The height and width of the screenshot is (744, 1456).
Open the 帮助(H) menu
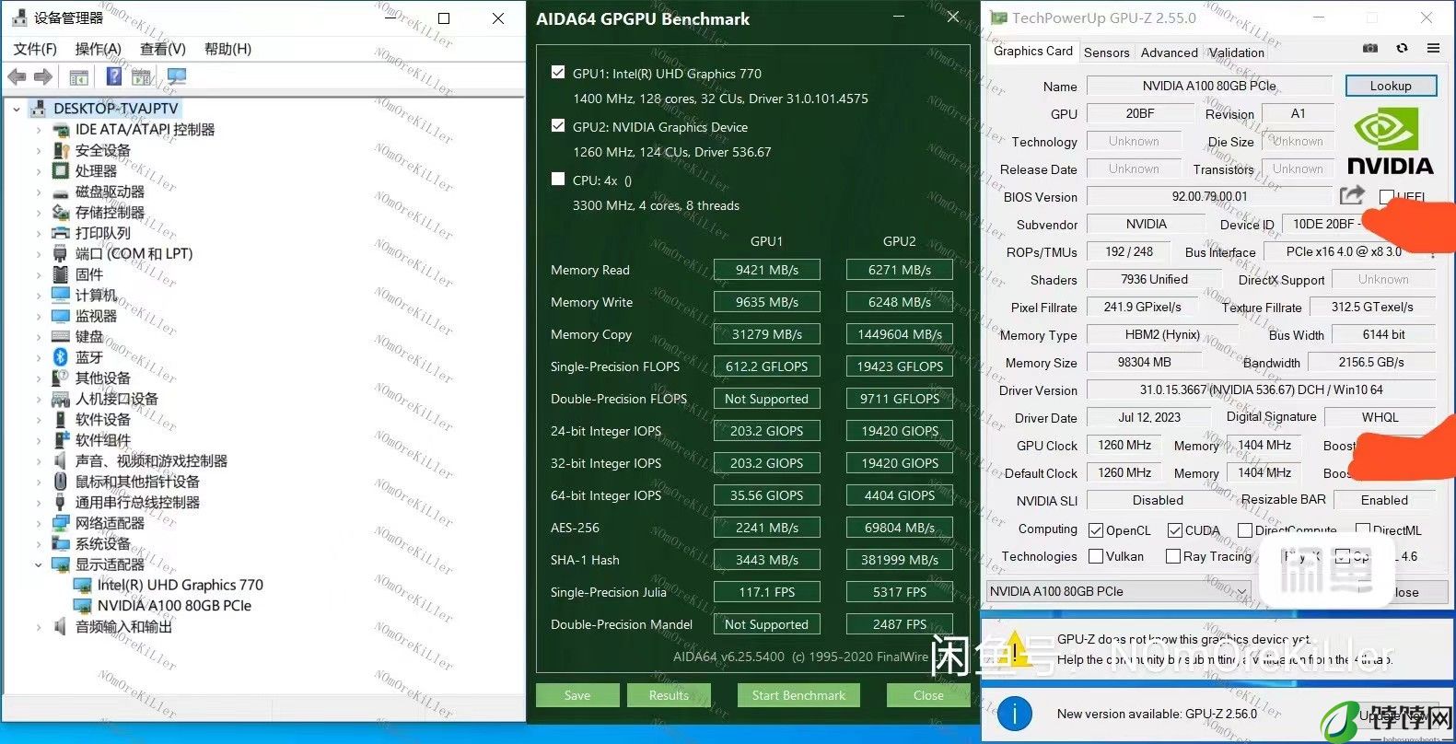point(227,49)
